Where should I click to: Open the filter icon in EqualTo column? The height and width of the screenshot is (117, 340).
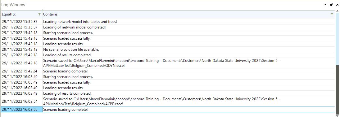[39, 14]
